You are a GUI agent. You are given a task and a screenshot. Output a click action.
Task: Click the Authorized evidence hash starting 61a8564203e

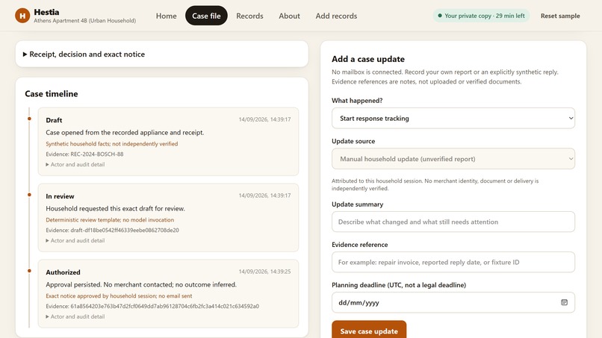165,306
